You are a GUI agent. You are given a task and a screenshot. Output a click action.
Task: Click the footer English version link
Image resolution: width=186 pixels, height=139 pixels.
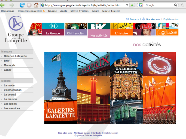tap(111, 133)
